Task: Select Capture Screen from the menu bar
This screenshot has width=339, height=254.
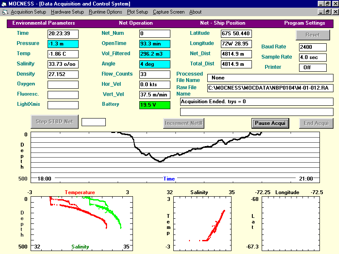Action: (169, 12)
